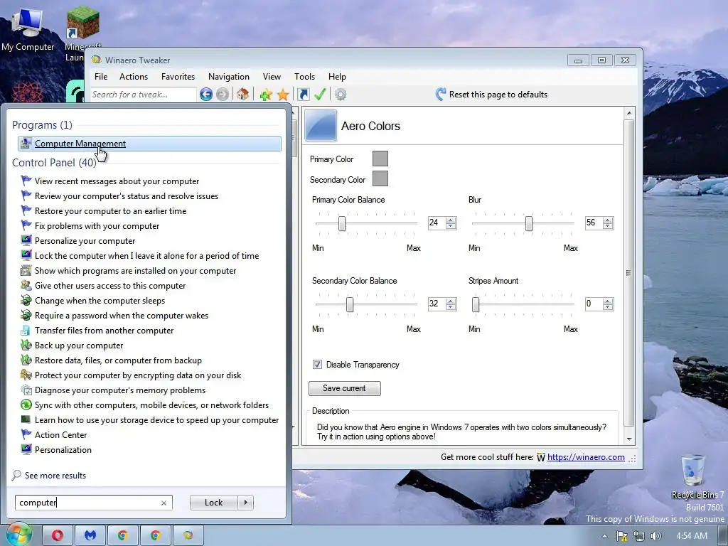The height and width of the screenshot is (546, 728).
Task: Click the My Computer desktop icon
Action: click(28, 28)
